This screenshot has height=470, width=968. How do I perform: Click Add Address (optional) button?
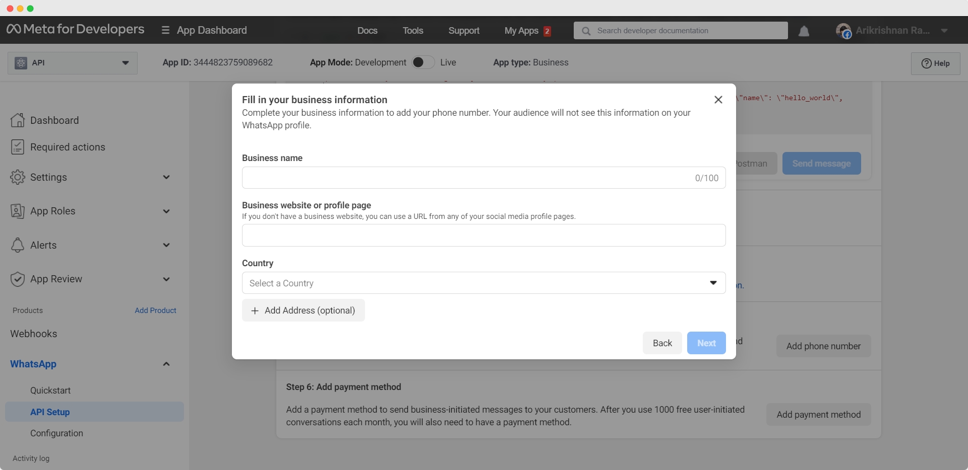coord(304,310)
